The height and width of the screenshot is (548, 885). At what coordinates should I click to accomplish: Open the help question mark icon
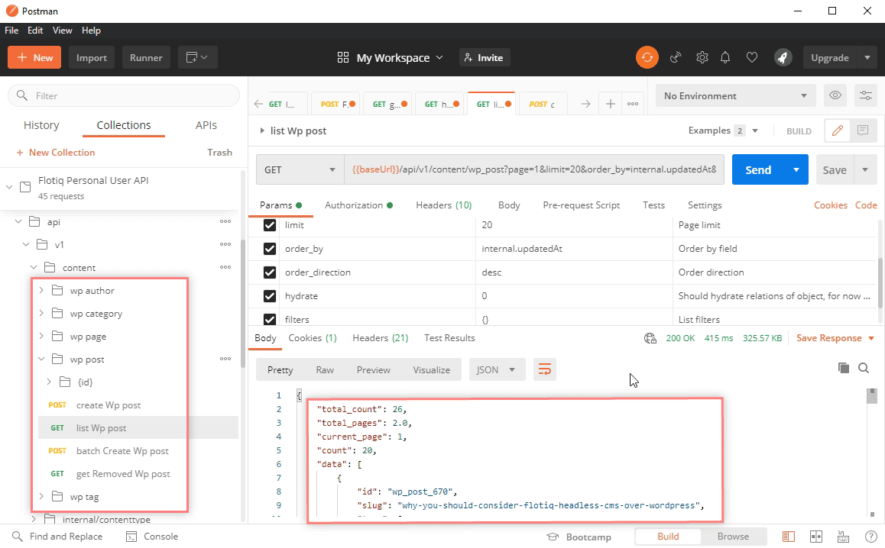[x=871, y=537]
